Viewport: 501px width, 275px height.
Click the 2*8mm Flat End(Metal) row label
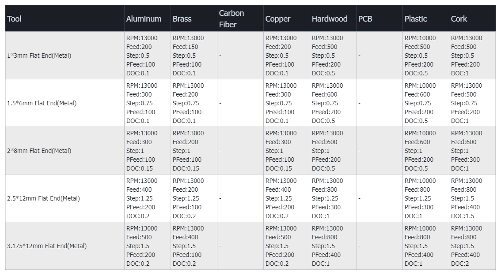pos(39,151)
